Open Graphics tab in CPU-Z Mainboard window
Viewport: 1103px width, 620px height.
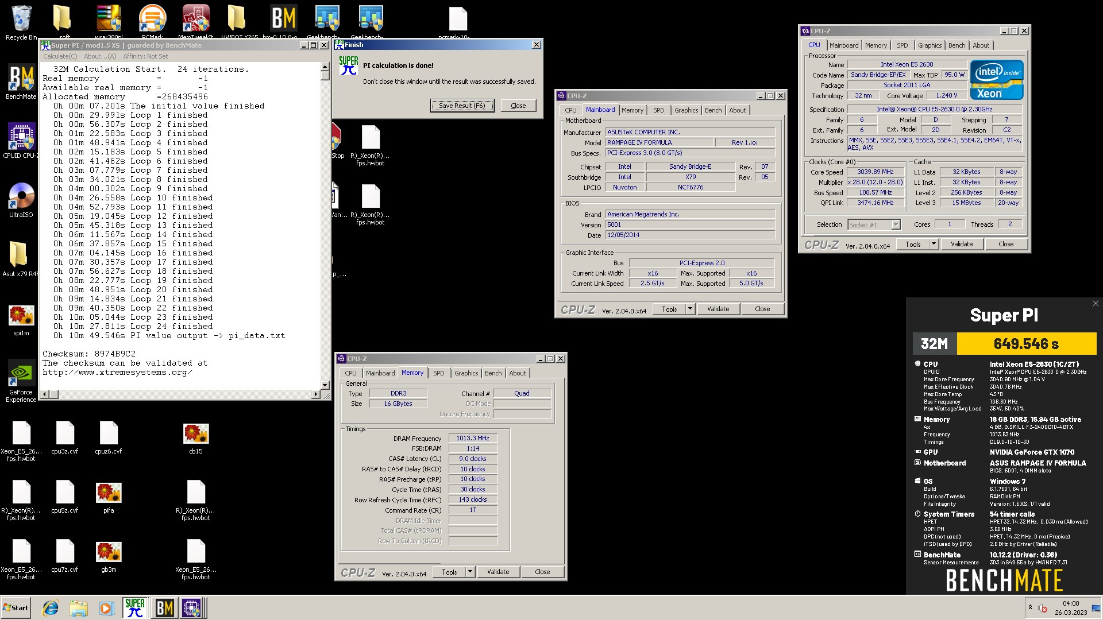pos(686,110)
